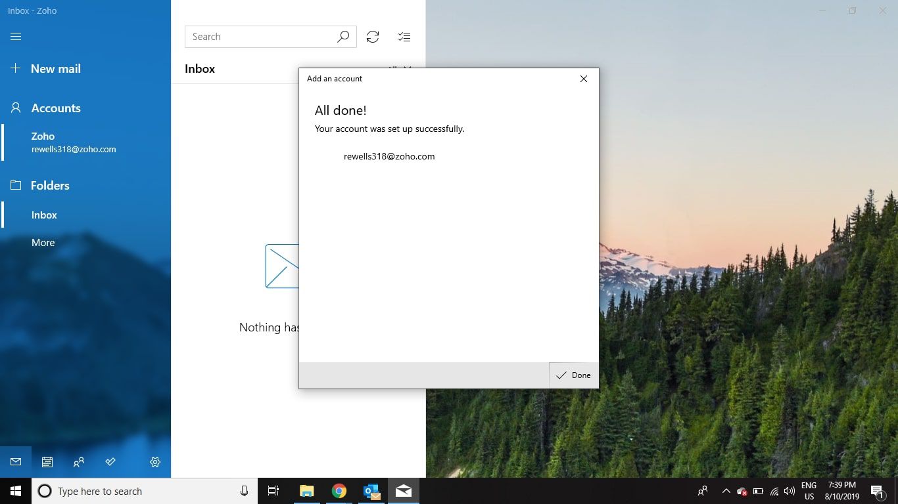Compose with New mail
The width and height of the screenshot is (898, 504).
pos(45,68)
